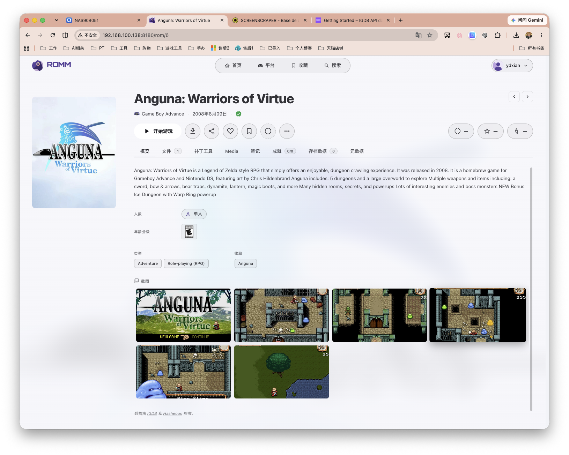Click the page content vertical scrollbar
The height and width of the screenshot is (455, 569).
531,289
